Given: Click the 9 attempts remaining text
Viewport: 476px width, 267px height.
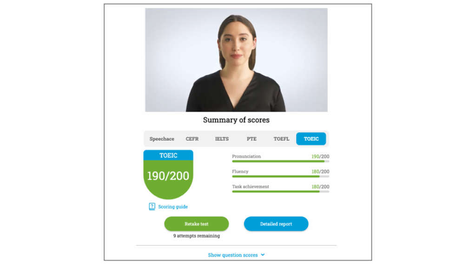Looking at the screenshot, I should point(197,236).
